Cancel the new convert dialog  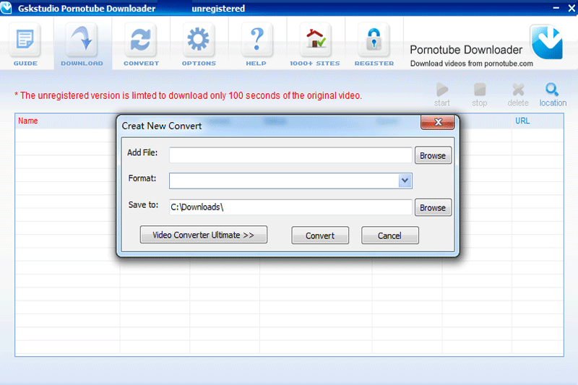point(389,235)
